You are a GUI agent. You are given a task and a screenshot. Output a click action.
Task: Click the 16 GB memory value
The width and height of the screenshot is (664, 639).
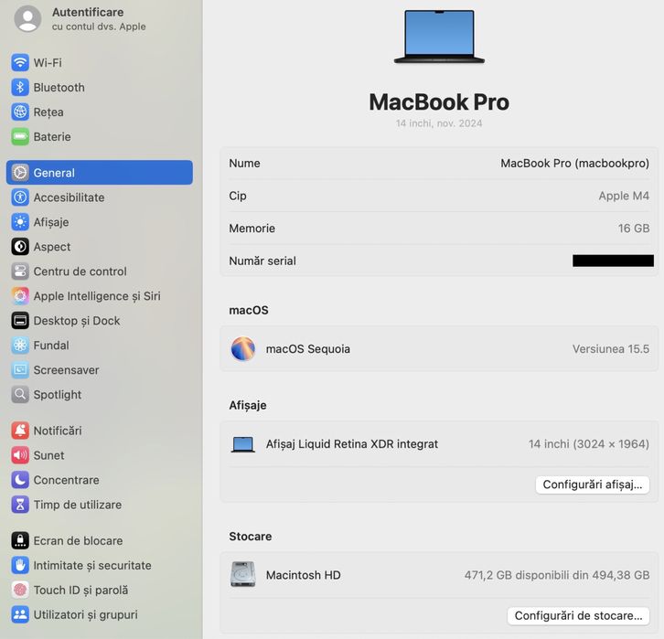(x=634, y=229)
